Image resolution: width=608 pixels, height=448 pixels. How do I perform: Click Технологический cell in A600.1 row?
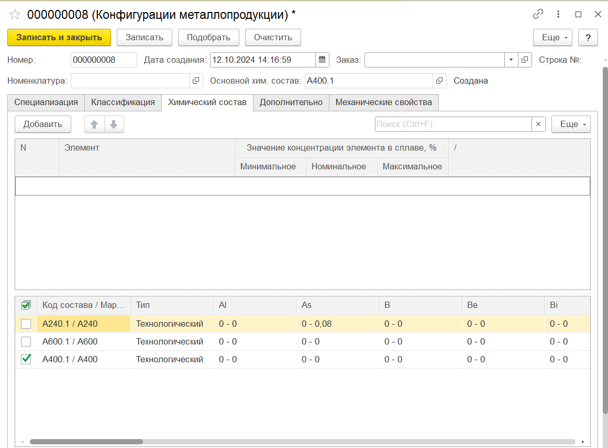click(172, 341)
